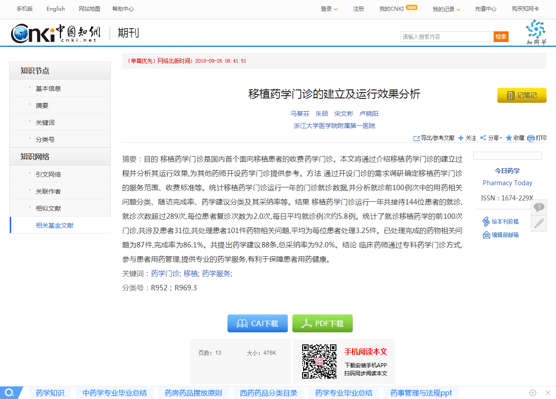
Task: Click the submit manuscript (给本刊投稿) icon
Action: click(486, 221)
